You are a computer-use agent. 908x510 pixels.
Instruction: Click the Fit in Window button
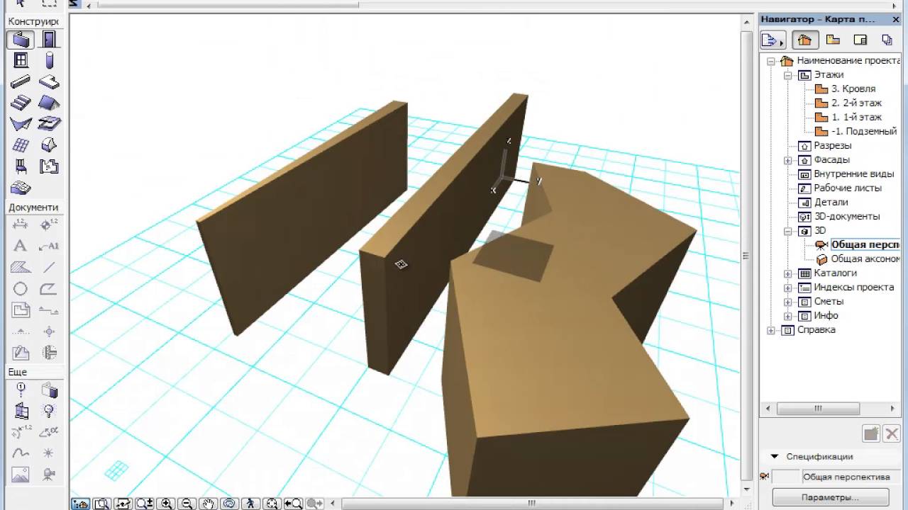272,504
